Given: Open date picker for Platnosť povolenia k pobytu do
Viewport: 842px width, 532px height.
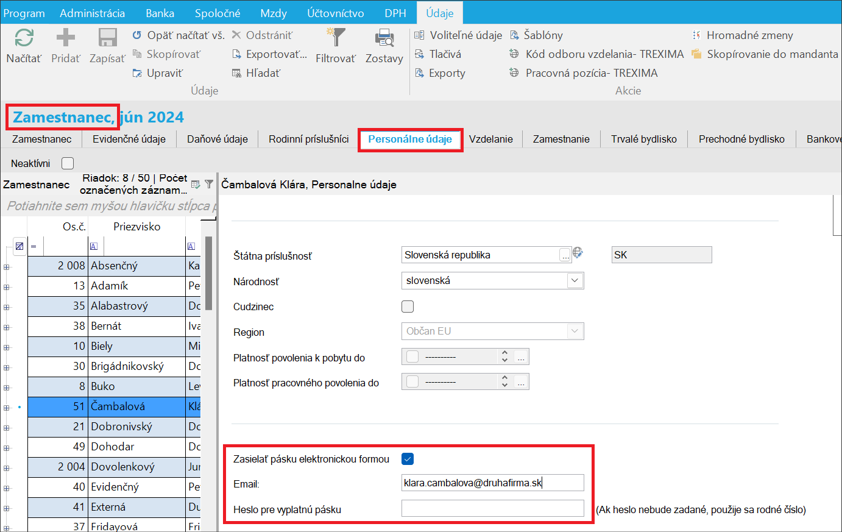Looking at the screenshot, I should click(x=520, y=357).
